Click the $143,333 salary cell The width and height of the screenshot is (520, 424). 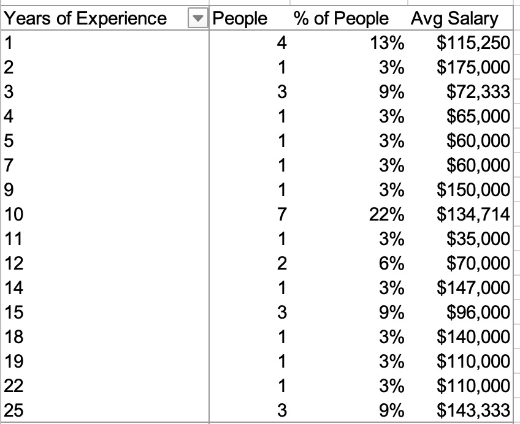(473, 411)
